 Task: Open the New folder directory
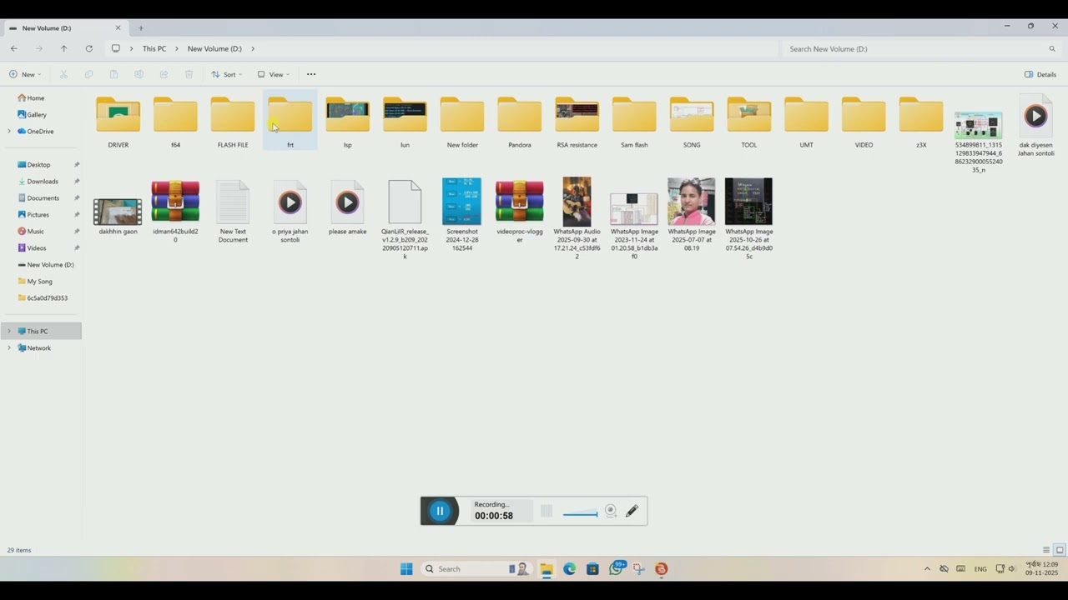coord(462,122)
